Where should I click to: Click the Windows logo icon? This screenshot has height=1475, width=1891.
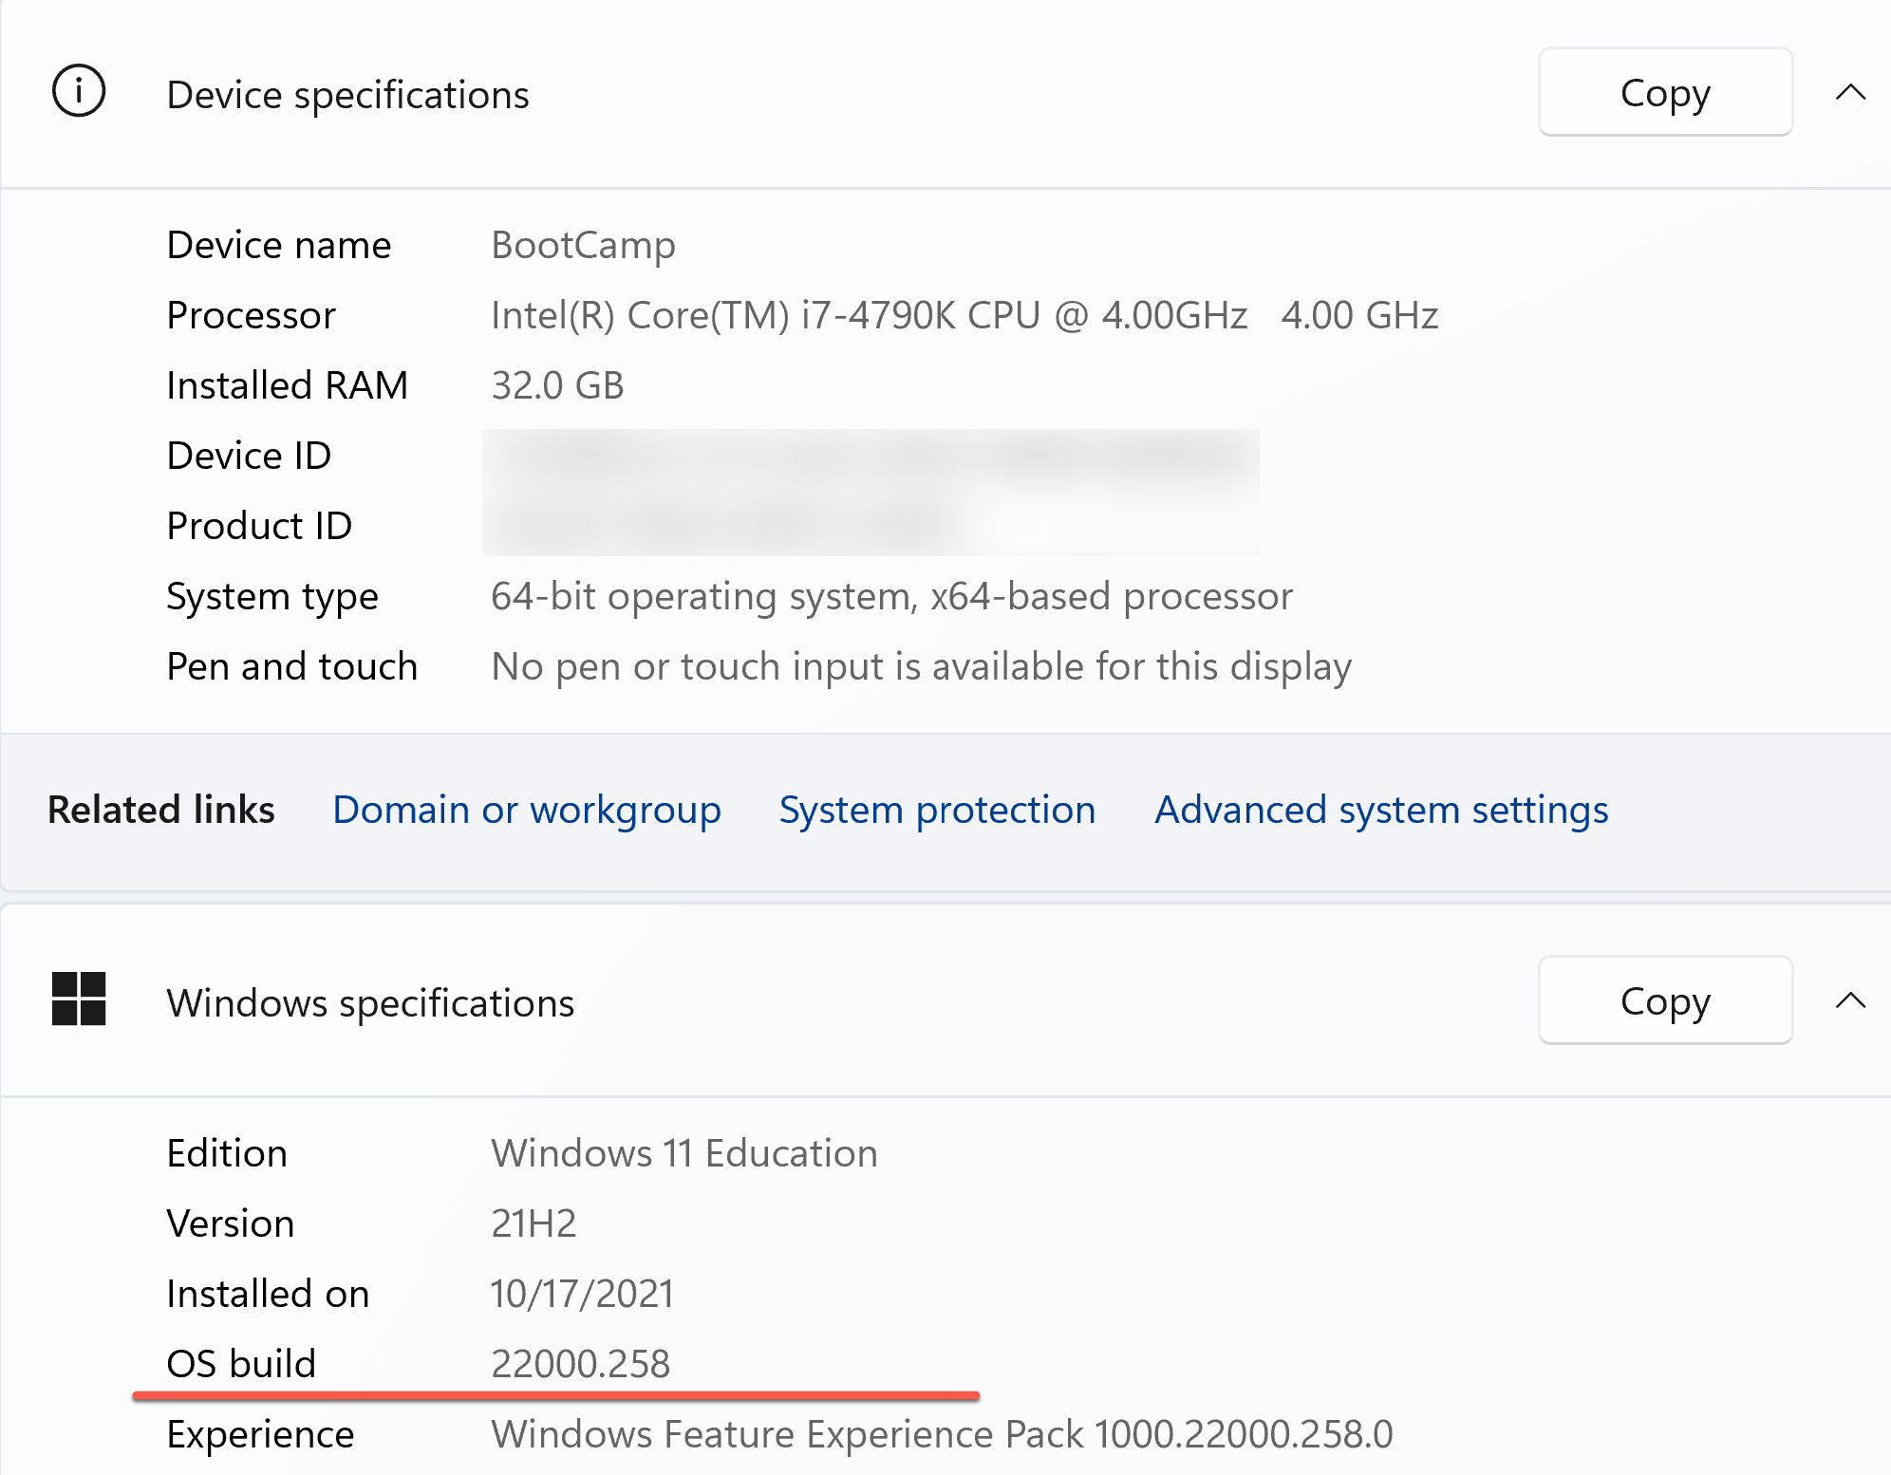(x=79, y=999)
